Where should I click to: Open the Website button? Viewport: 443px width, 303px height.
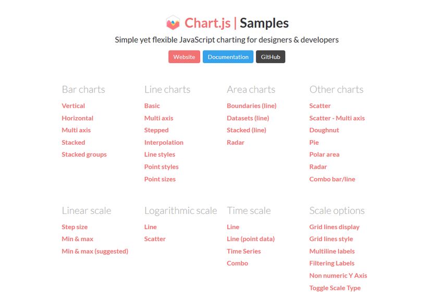(184, 57)
